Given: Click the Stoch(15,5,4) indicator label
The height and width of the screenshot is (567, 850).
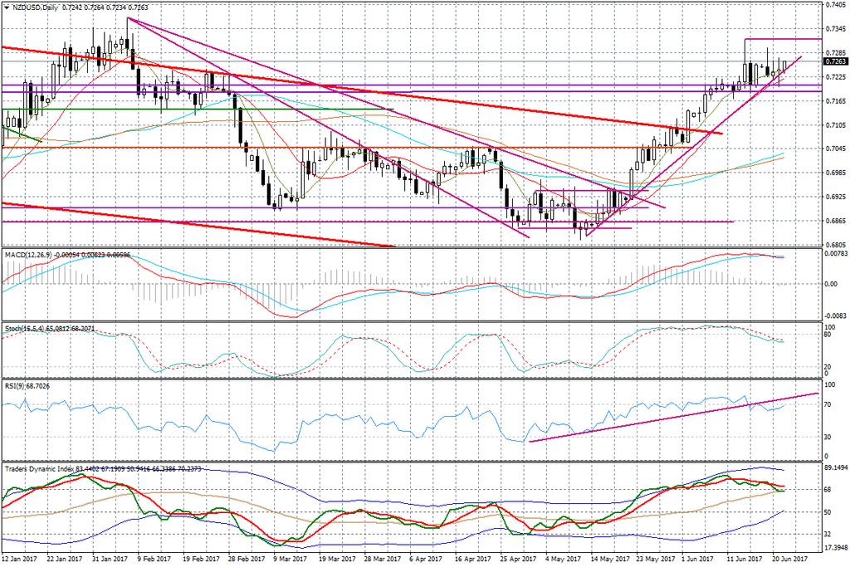Looking at the screenshot, I should [x=25, y=329].
